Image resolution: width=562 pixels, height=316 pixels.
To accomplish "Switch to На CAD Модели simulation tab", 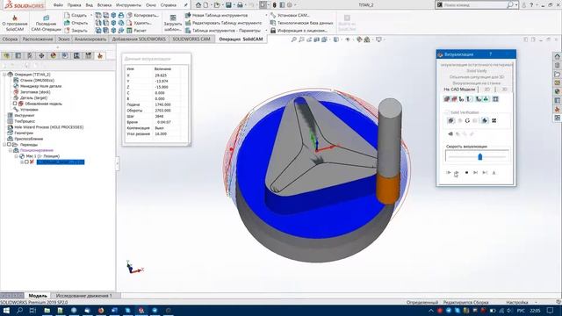I will click(459, 90).
